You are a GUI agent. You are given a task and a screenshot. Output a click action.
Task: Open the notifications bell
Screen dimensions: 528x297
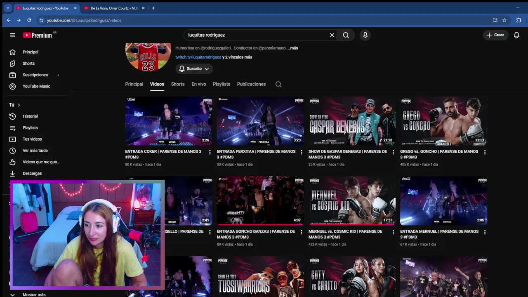click(x=516, y=35)
